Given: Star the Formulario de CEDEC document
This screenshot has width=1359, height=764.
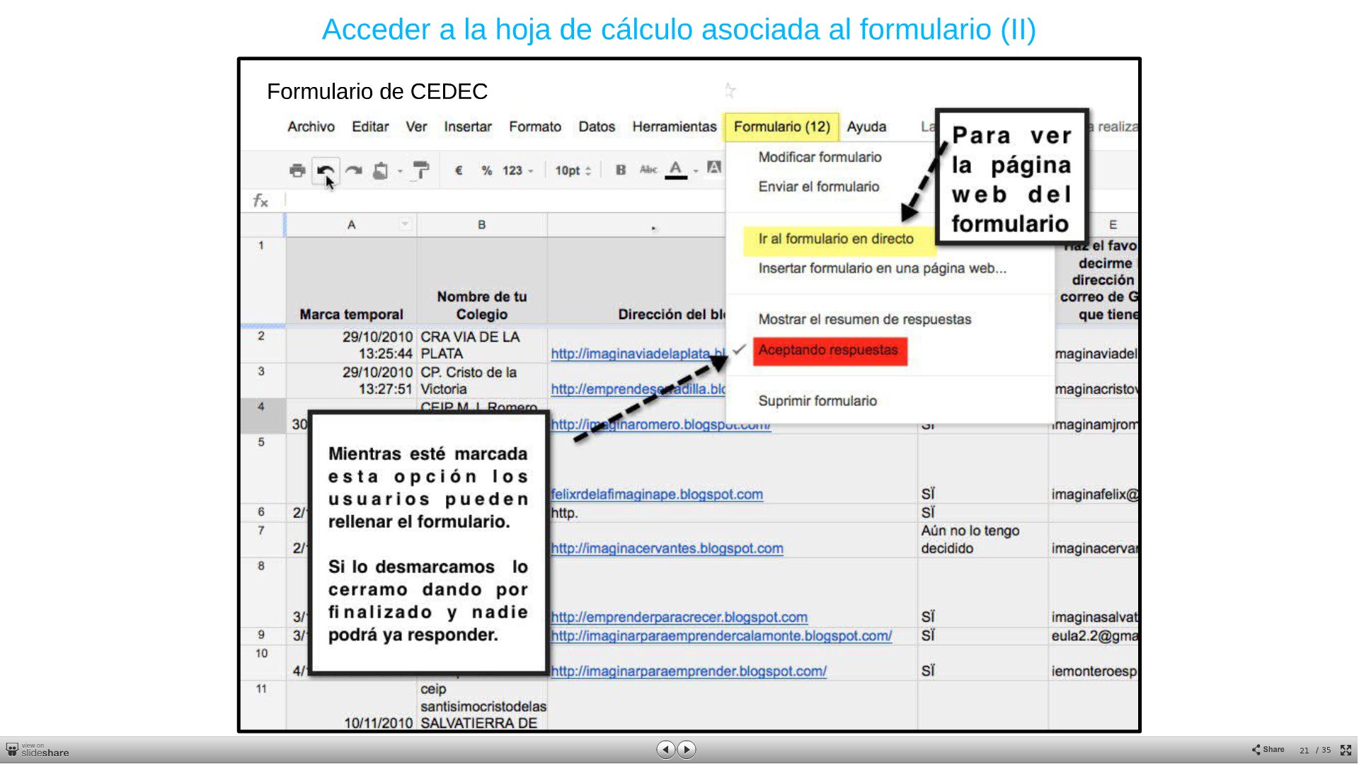Looking at the screenshot, I should point(730,91).
